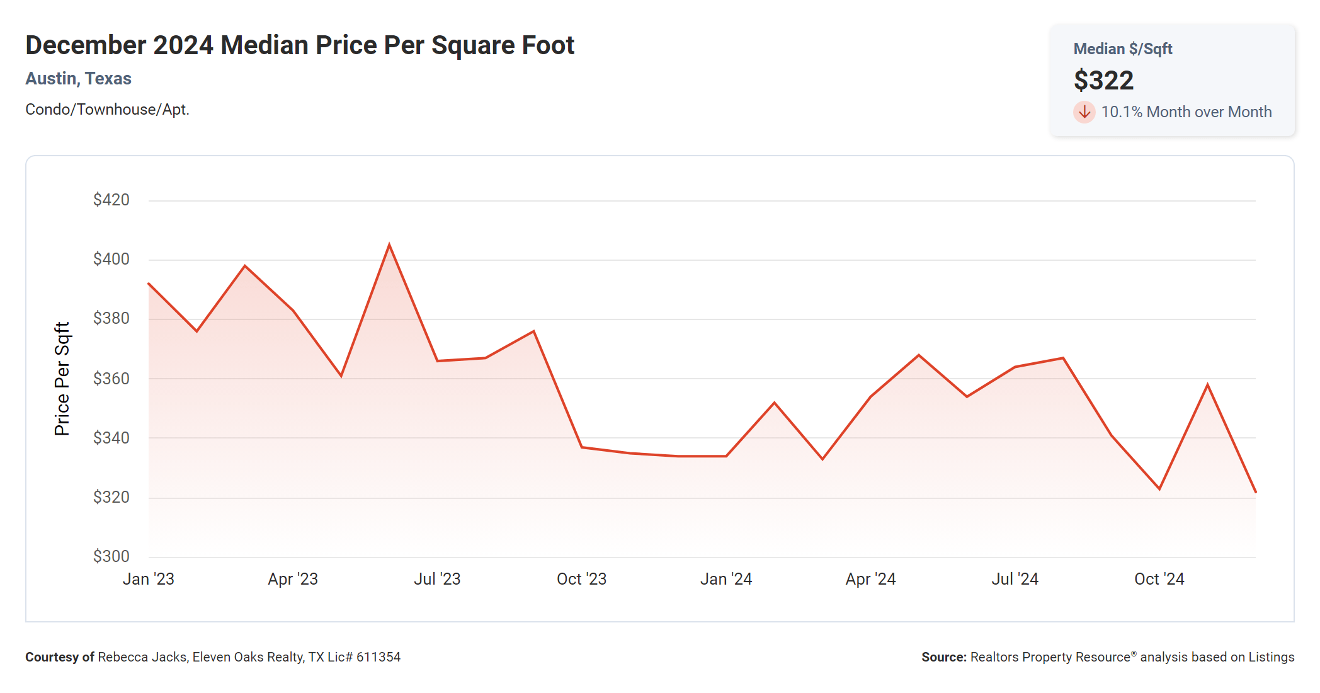The height and width of the screenshot is (693, 1320).
Task: Click the $322 median value
Action: point(1103,81)
